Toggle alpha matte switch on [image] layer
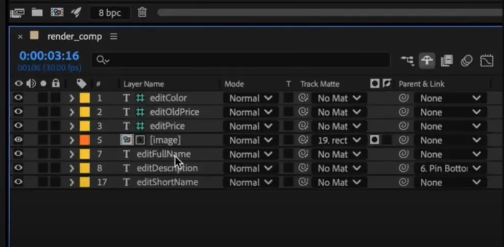504x247 pixels. (x=375, y=140)
